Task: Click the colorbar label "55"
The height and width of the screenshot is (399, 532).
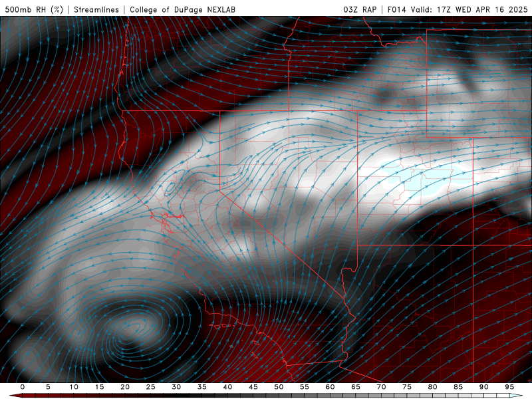Action: pos(305,387)
